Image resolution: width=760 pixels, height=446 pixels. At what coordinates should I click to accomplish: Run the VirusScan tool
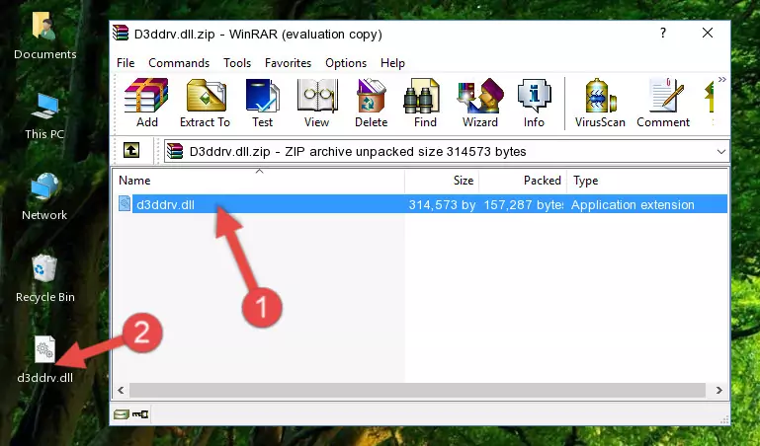(600, 103)
